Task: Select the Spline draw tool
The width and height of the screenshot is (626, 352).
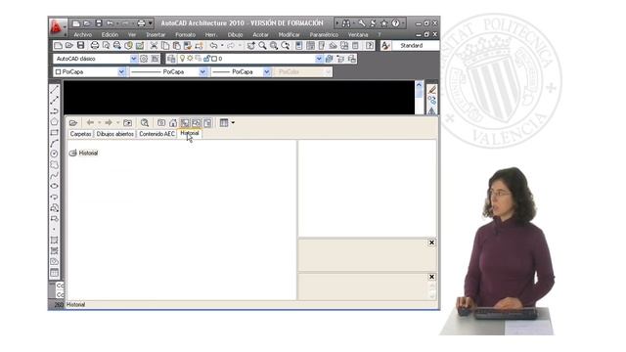Action: [55, 175]
